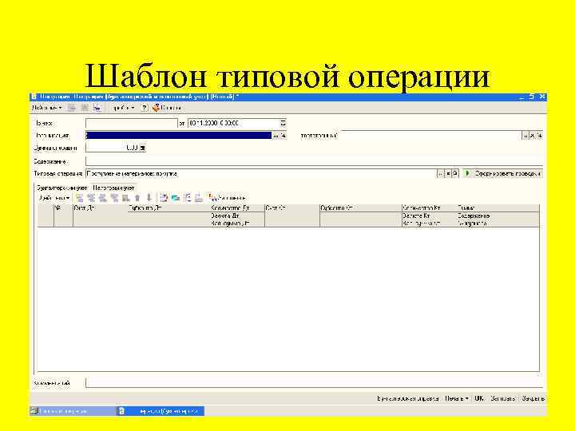Image resolution: width=575 pixels, height=431 pixels.
Task: Clear Типовая операция with its X button
Action: (x=448, y=174)
